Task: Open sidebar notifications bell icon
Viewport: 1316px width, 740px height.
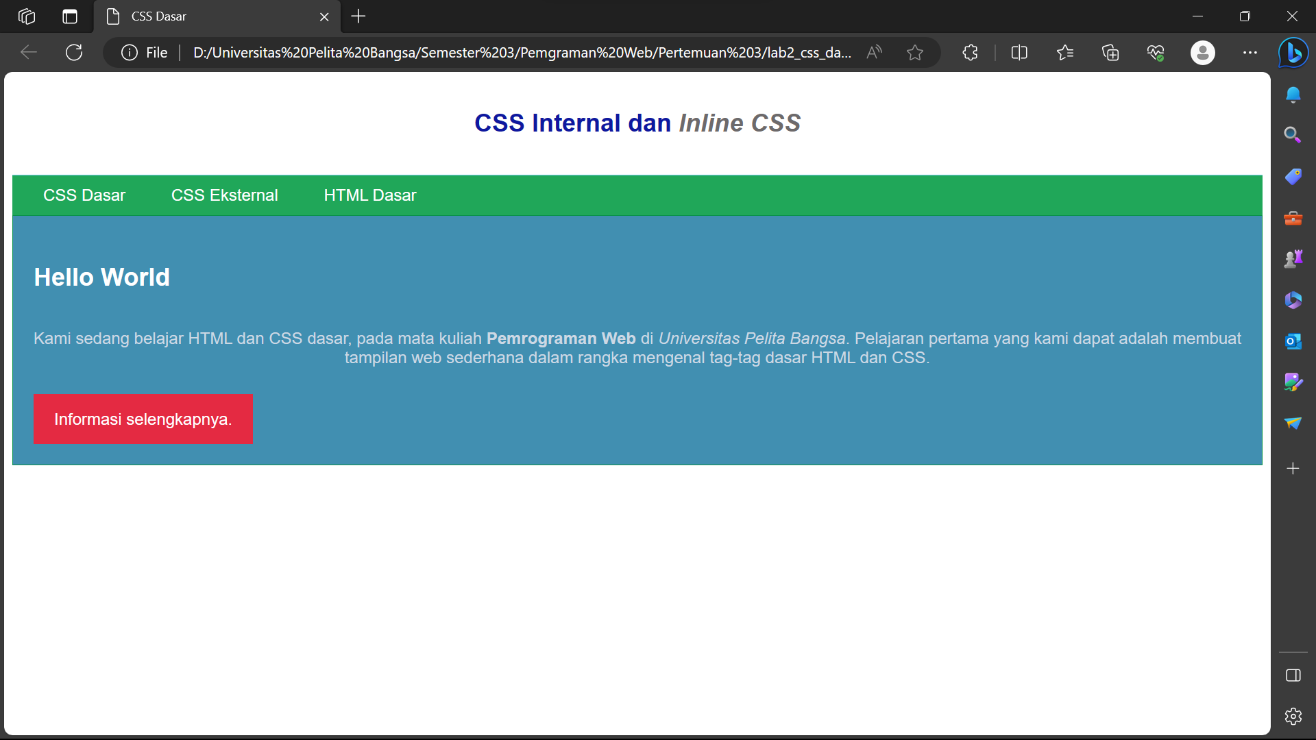Action: coord(1293,95)
